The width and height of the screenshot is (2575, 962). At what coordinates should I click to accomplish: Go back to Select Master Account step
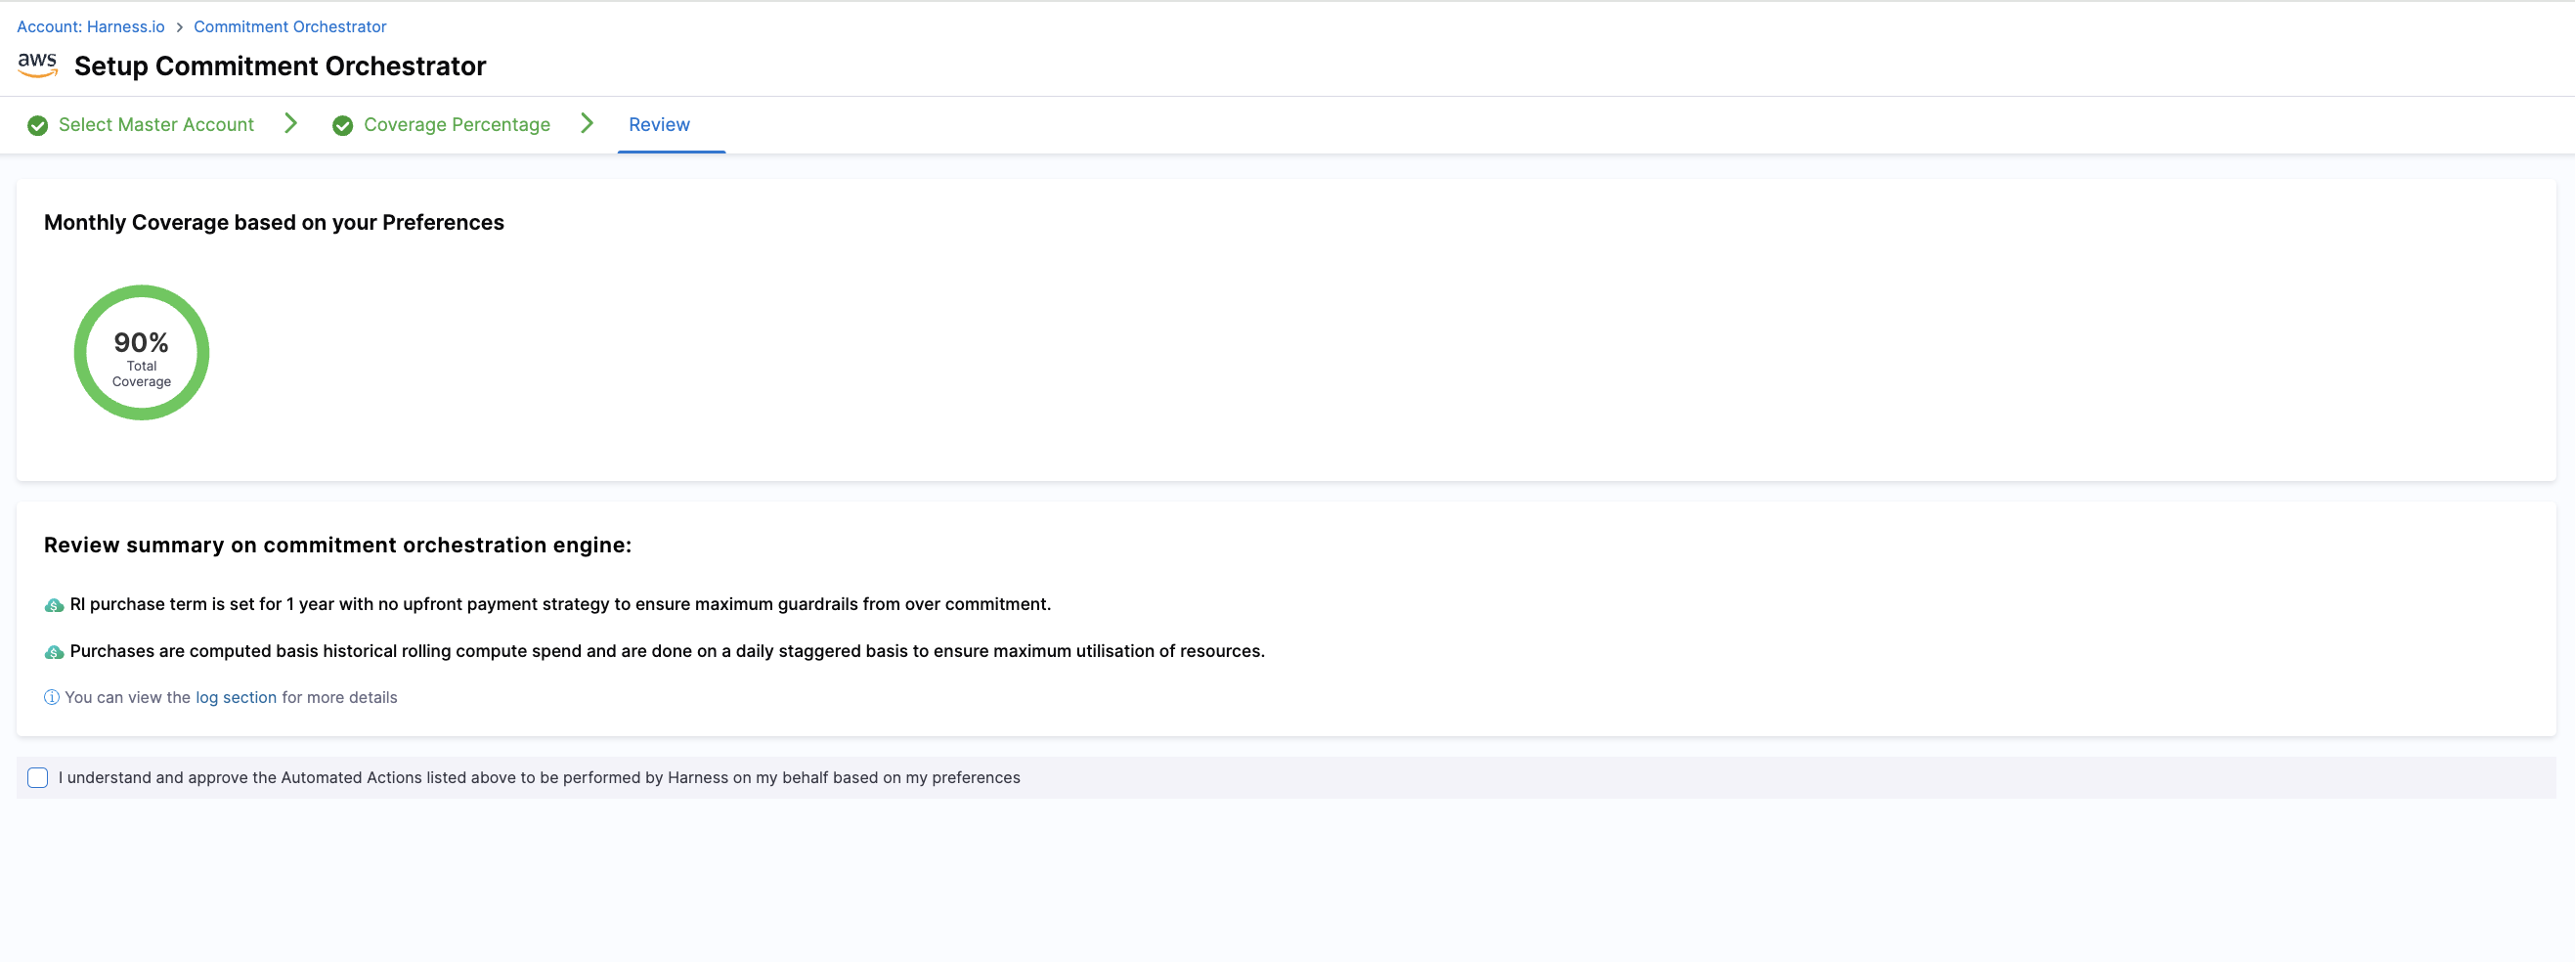pos(156,125)
